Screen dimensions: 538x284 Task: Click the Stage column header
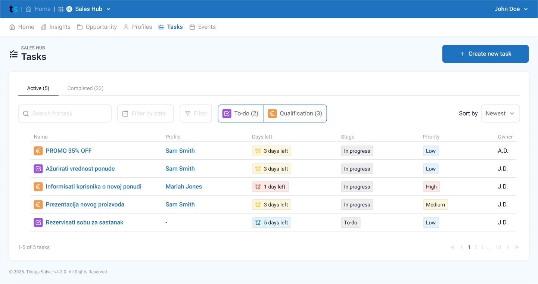coord(348,137)
